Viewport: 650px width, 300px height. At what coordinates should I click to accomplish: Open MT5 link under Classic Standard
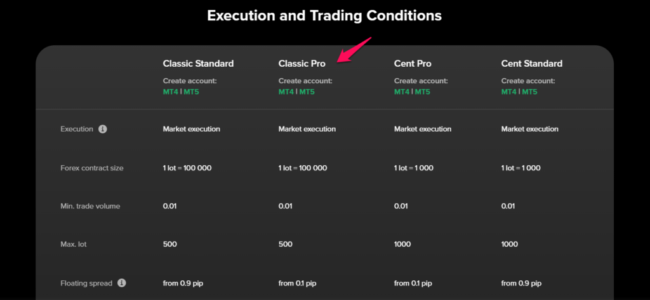(191, 92)
